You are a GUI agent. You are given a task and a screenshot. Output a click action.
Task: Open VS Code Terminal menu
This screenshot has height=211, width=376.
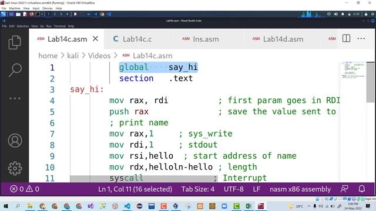point(60,26)
